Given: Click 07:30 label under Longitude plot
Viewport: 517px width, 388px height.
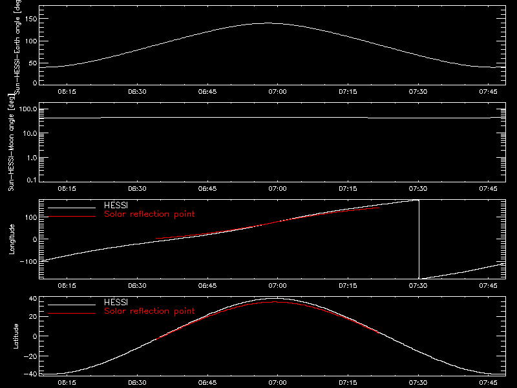Looking at the screenshot, I should [418, 286].
